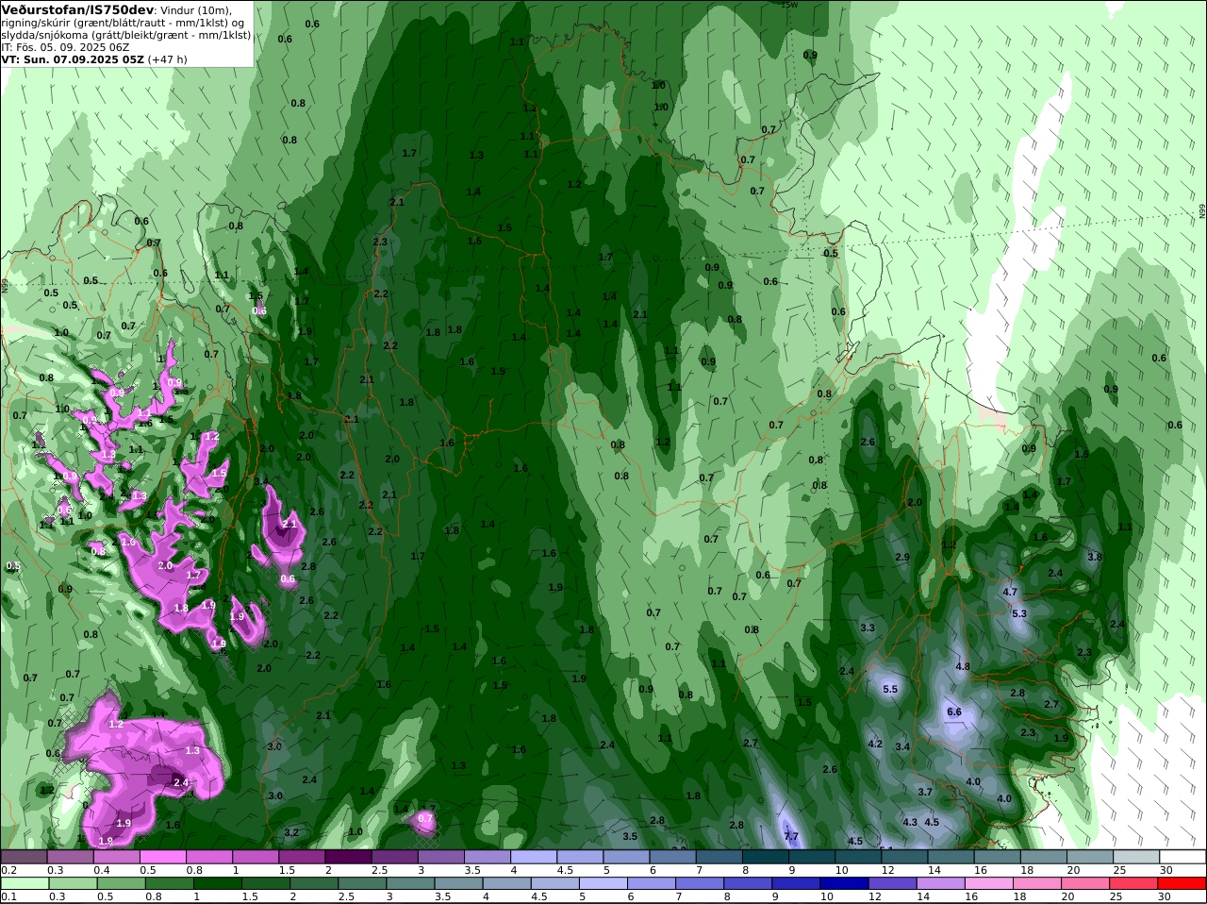1207x904 pixels.
Task: Click the 3.4 value beside the 4.2 label
Action: (x=902, y=746)
